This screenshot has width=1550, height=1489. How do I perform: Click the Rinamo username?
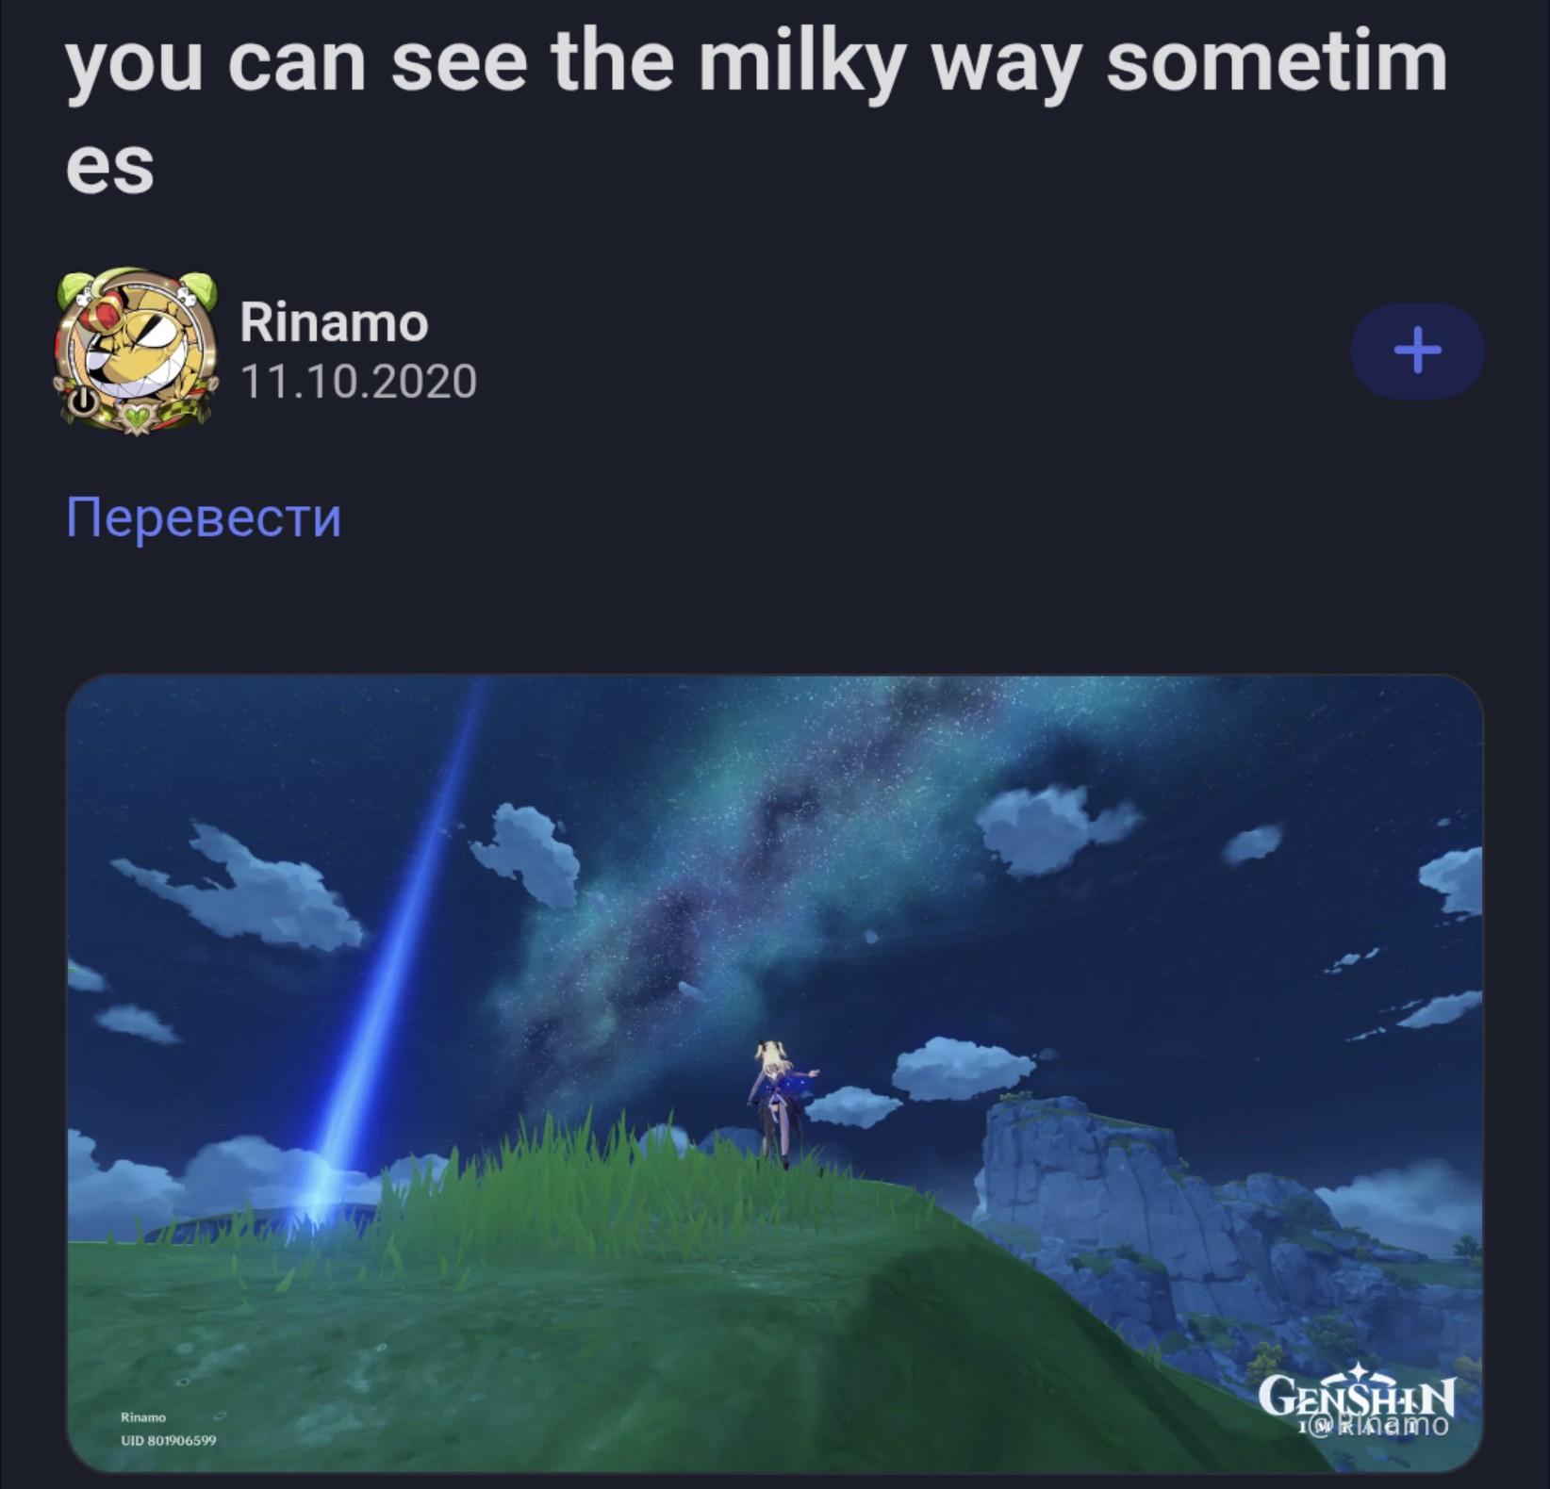(334, 322)
